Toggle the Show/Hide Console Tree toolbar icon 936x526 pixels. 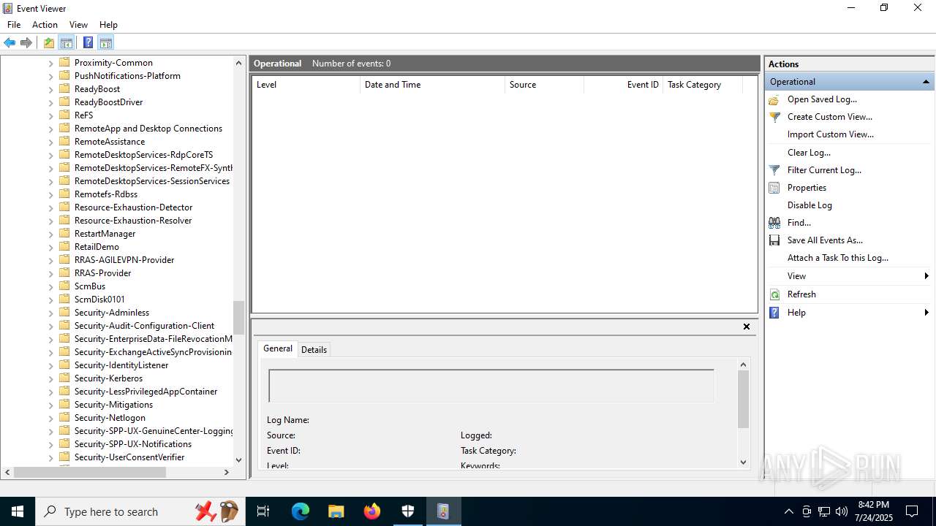[x=67, y=42]
